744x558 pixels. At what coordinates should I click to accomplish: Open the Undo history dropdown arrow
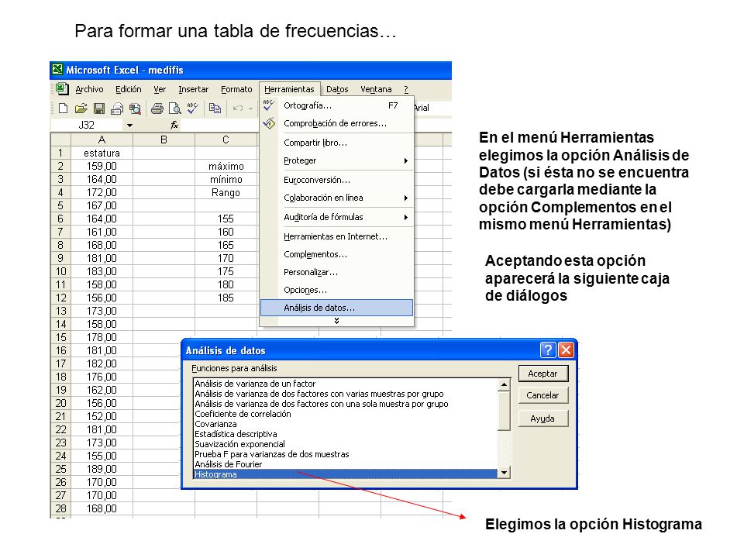pos(251,108)
